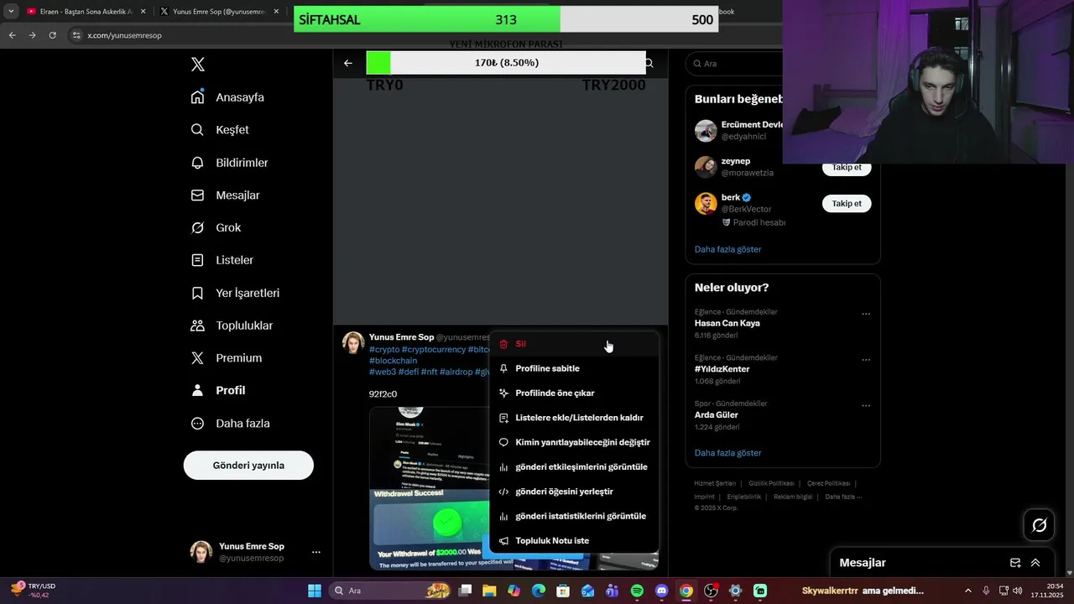Expand the Mesajlar drawer with double chevron
Screen dimensions: 1074x604
pyautogui.click(x=1035, y=563)
